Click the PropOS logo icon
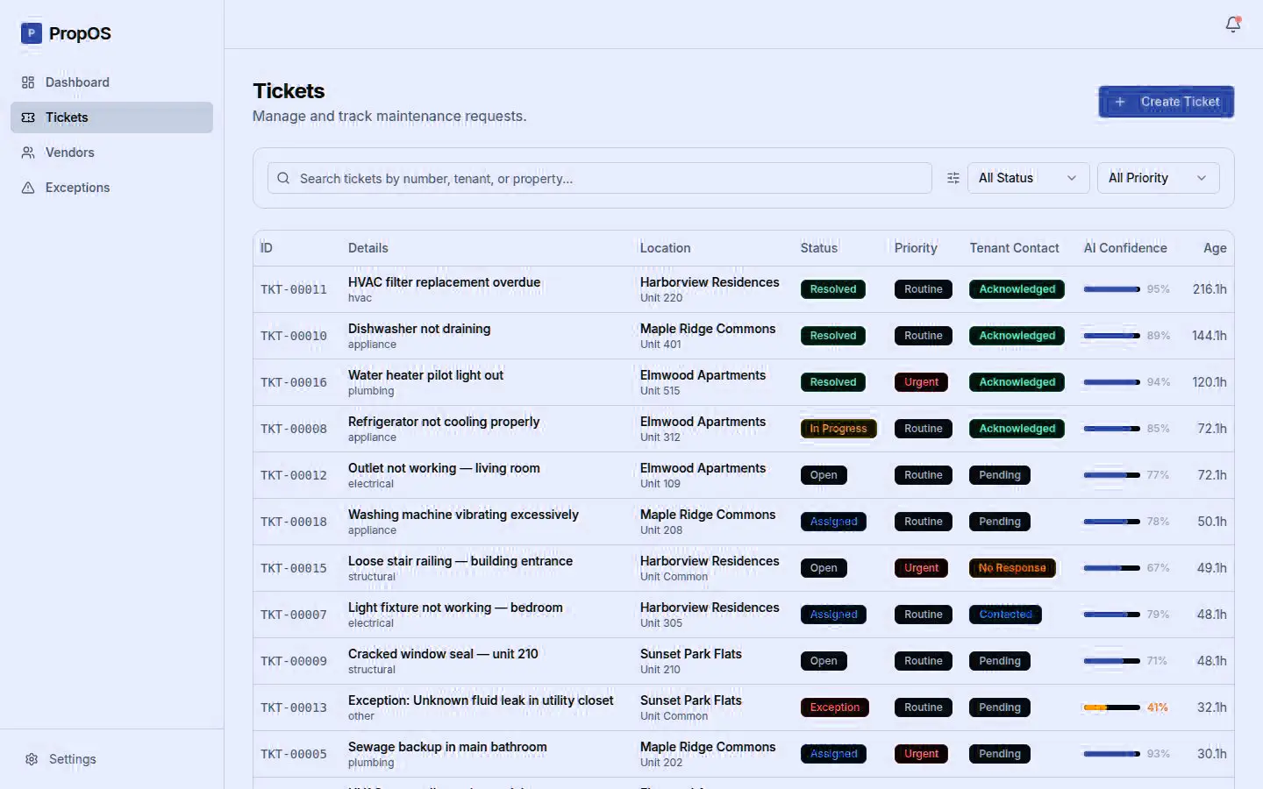The width and height of the screenshot is (1263, 789). click(x=32, y=33)
